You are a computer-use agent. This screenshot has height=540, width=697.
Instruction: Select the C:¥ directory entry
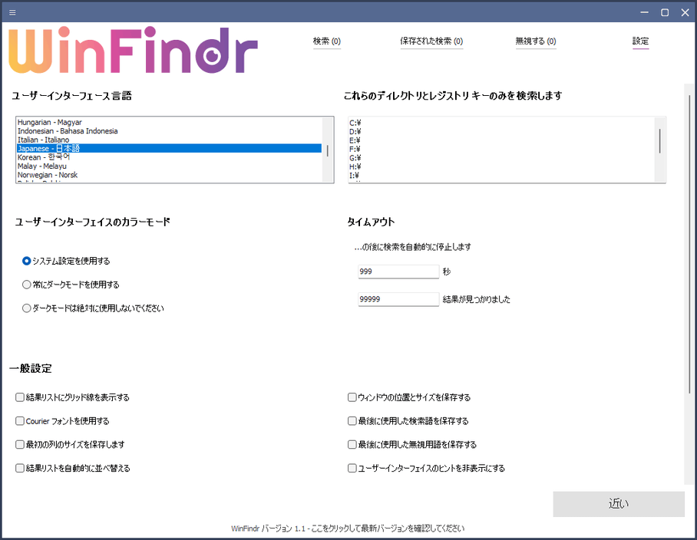[x=355, y=123]
